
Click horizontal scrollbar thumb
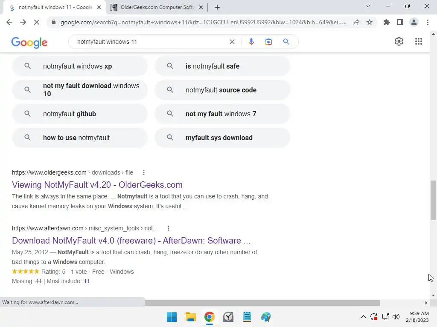click(262, 303)
